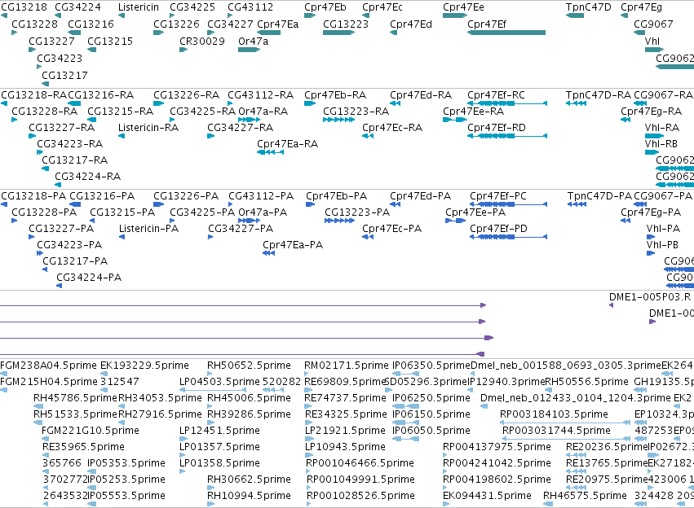694x508 pixels.
Task: Select the Or47a-RA transcript label
Action: pos(263,112)
